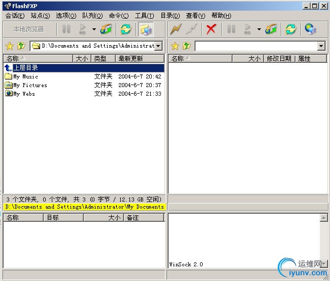
Task: Click the log scrollbar up arrow
Action: [x=324, y=218]
